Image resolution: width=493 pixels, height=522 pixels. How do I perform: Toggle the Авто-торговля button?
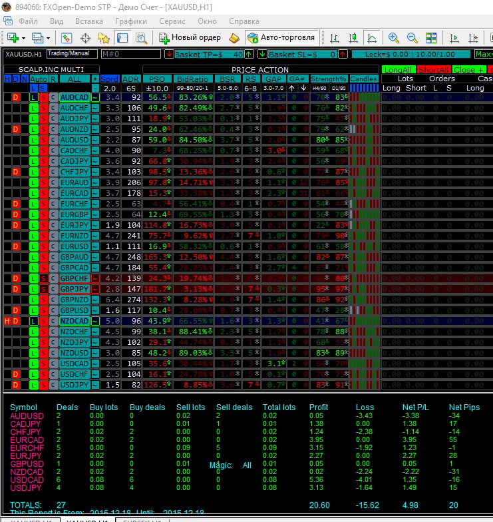(x=281, y=37)
